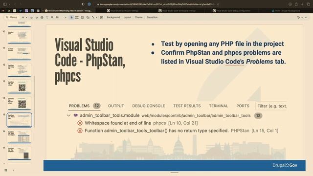Collapse the filmstrip panel arrow

tap(14, 170)
